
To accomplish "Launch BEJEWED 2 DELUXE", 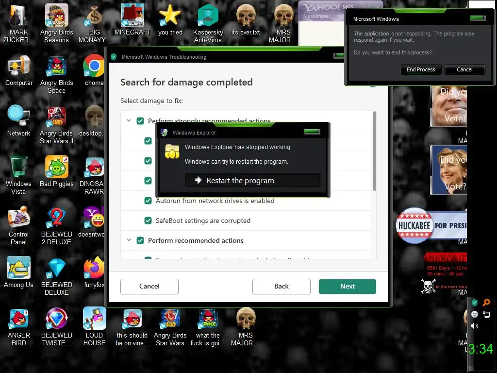I will click(56, 226).
